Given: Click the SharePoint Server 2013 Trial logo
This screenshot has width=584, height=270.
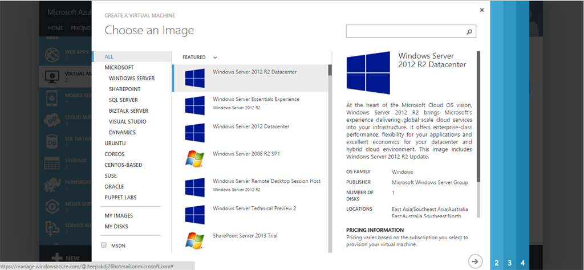Looking at the screenshot, I should [x=195, y=242].
